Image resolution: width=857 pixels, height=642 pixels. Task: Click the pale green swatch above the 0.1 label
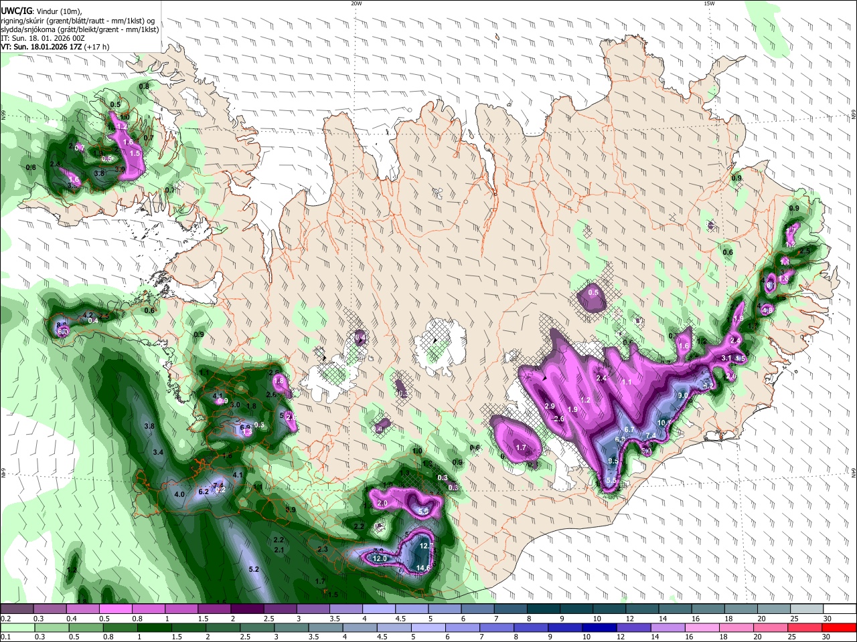(17, 628)
